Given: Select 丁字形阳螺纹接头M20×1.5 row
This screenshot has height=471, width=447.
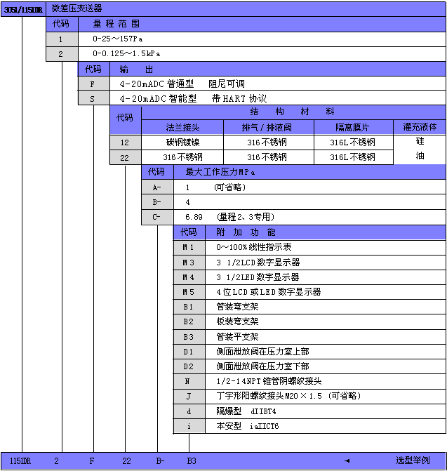Looking at the screenshot, I should click(x=326, y=396).
